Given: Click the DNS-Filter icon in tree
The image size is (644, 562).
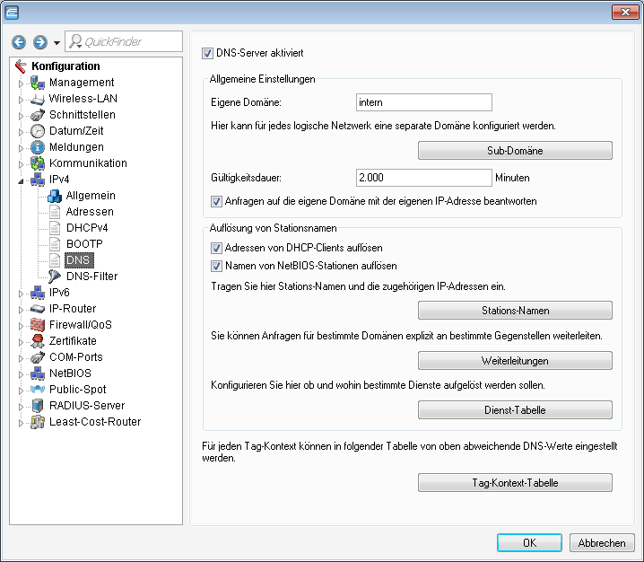Looking at the screenshot, I should point(55,277).
